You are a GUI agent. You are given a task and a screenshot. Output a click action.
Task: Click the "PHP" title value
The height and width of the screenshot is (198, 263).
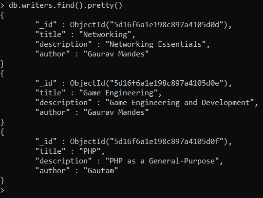90,151
